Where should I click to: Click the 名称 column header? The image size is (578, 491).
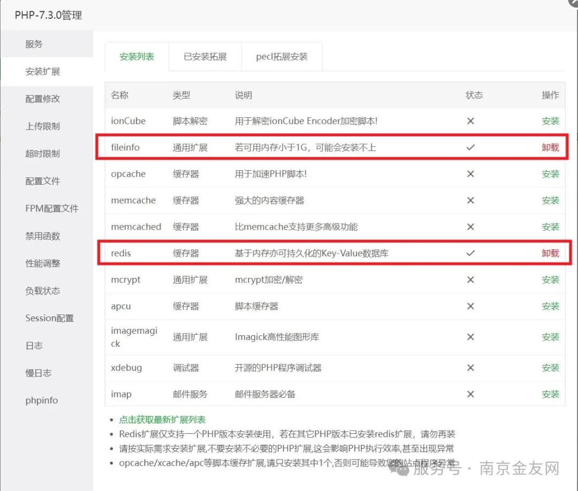pyautogui.click(x=119, y=95)
